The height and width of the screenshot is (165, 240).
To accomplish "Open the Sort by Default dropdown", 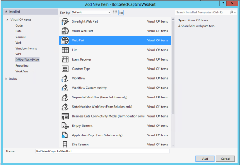I will click(91, 13).
